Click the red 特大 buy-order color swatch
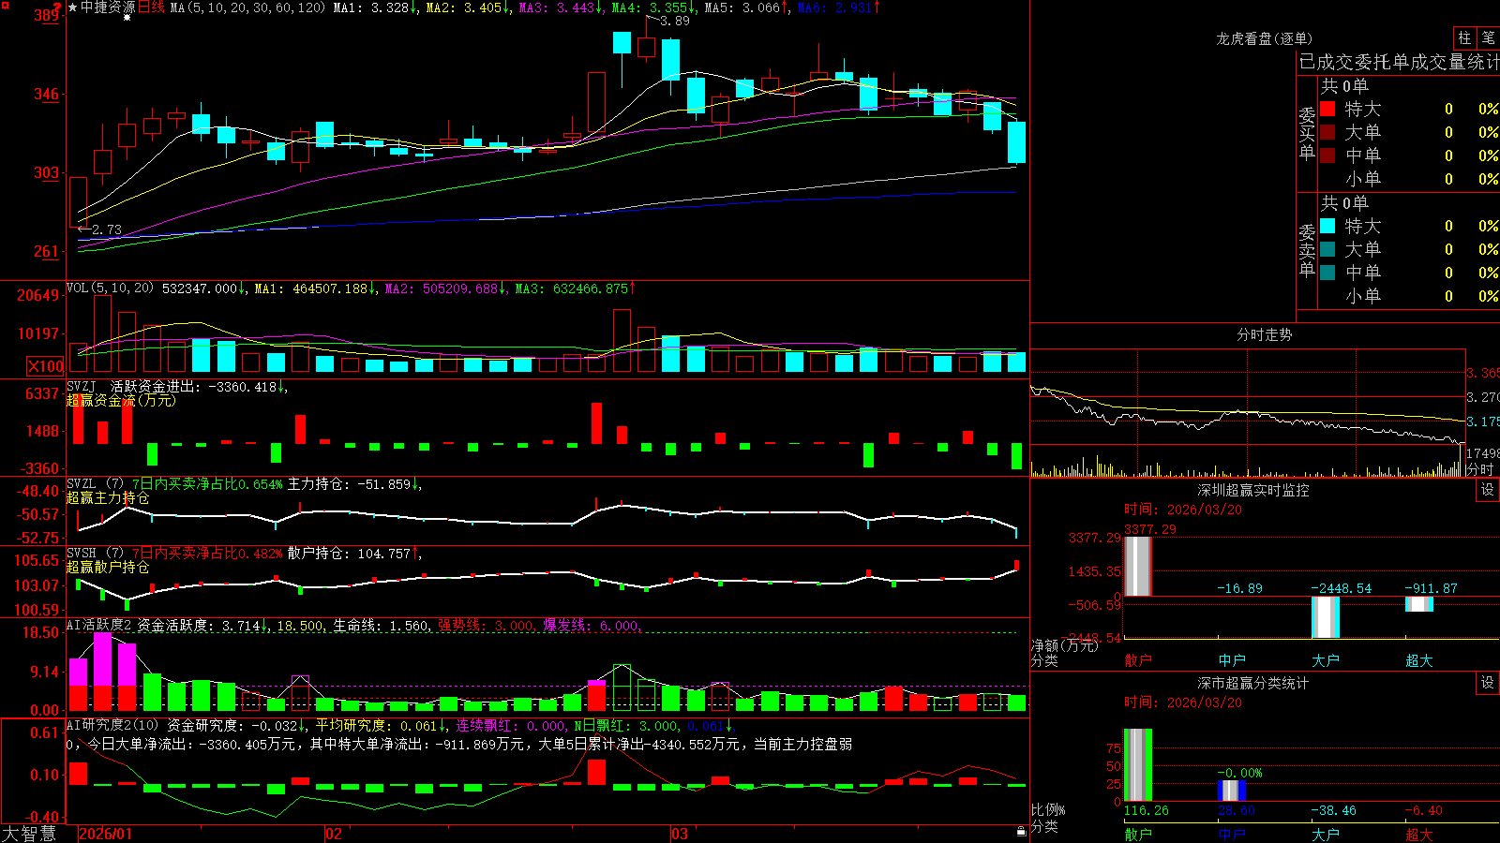Viewport: 1500px width, 843px height. point(1327,109)
